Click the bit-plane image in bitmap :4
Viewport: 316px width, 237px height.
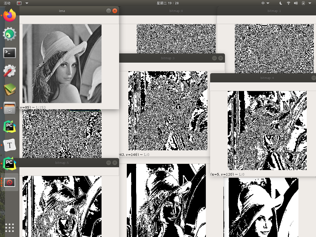[x=267, y=131]
